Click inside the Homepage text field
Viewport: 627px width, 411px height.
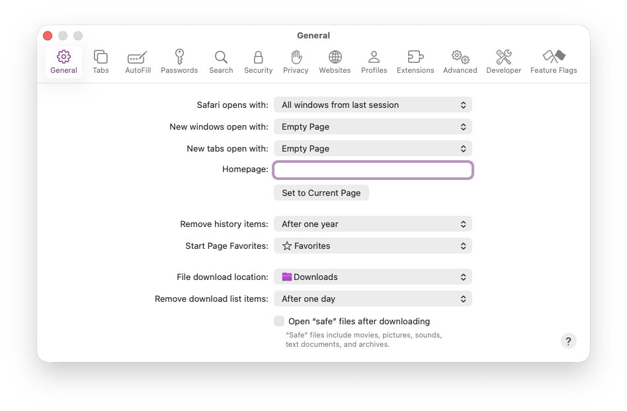(x=372, y=169)
